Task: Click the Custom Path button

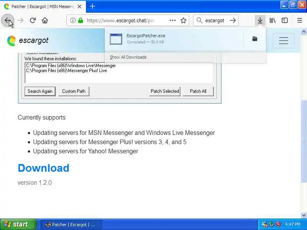Action: 74,91
